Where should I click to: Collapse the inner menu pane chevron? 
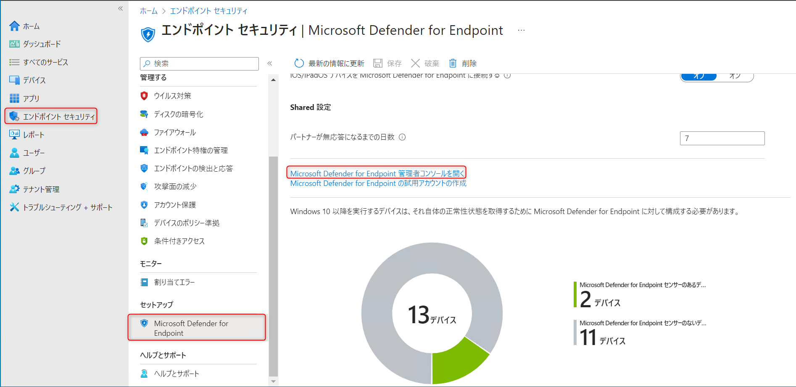point(270,63)
